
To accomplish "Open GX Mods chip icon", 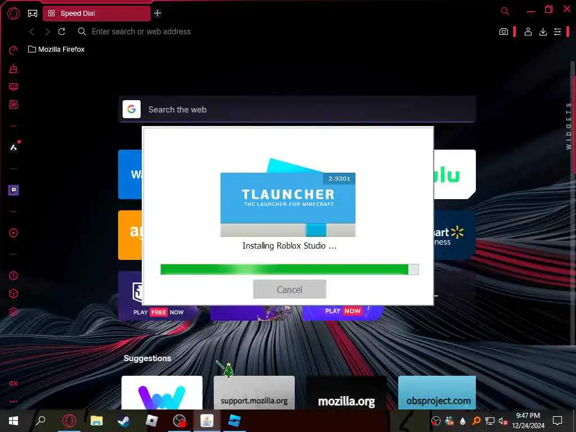I will (x=13, y=105).
